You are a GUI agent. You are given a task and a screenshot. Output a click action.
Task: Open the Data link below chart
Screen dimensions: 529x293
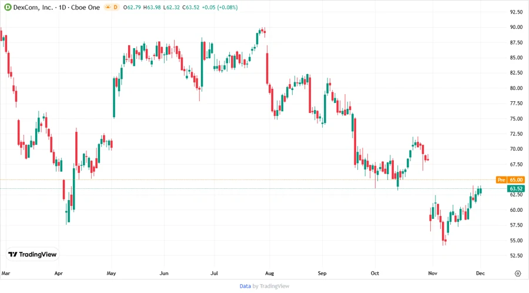tap(245, 286)
